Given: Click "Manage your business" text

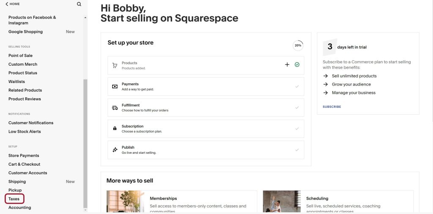Looking at the screenshot, I should click(x=354, y=93).
